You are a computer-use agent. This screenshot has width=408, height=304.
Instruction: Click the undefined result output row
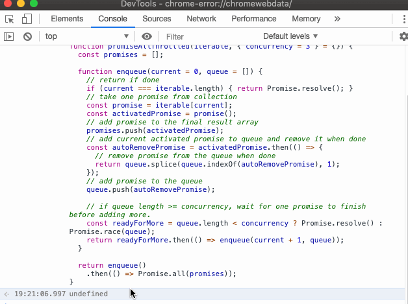(x=91, y=294)
